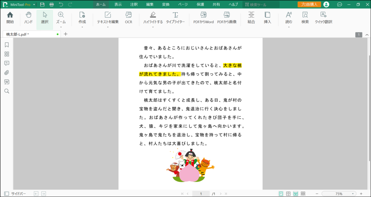Click the 挿入 insert page tool
Viewport: 371px width, 197px height.
tap(267, 18)
